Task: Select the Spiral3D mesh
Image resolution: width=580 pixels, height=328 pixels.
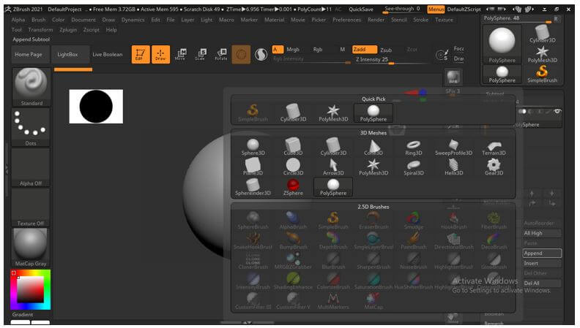Action: 414,167
